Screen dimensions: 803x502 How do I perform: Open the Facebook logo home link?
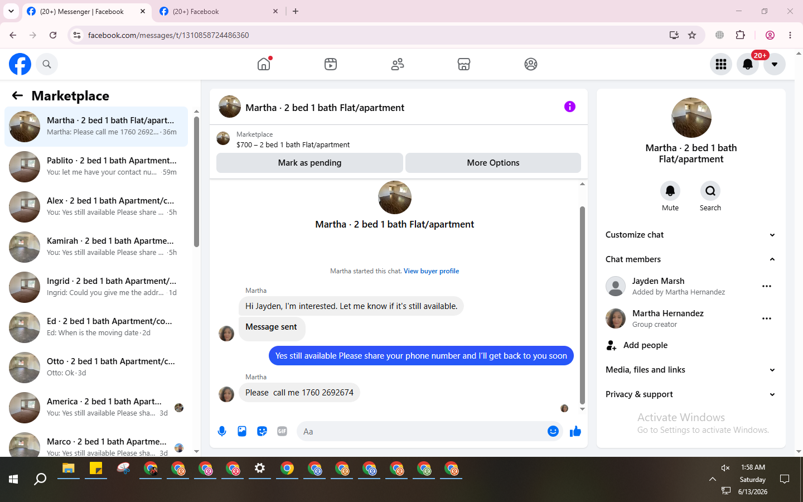[x=20, y=64]
